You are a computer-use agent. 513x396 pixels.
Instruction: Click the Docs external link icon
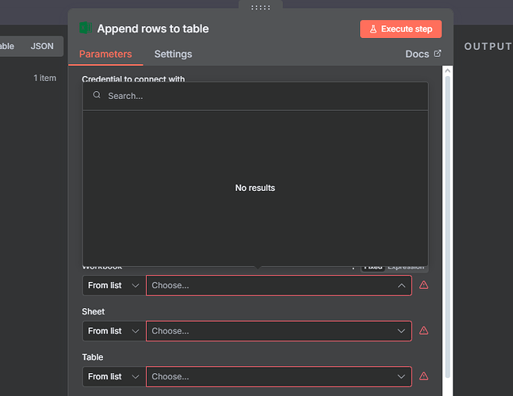coord(437,54)
